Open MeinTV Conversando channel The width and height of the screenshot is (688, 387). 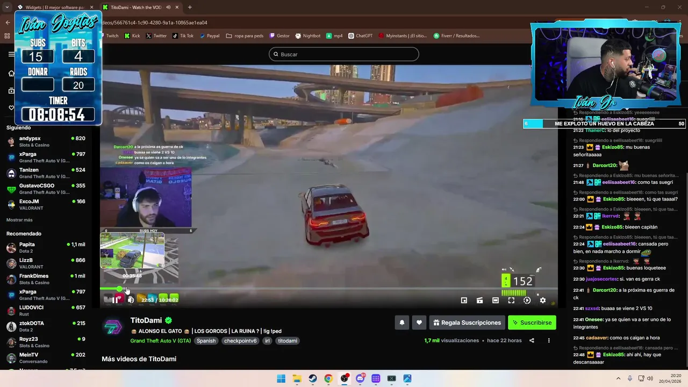pos(46,357)
